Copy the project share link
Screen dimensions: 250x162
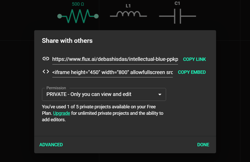point(194,59)
